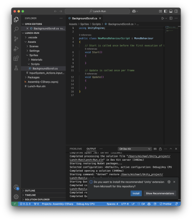Open the Accounts menu in activity bar
The height and width of the screenshot is (221, 192).
[x=16, y=187]
